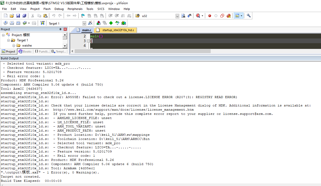Click the Navigate Forwards arrow icon
Viewport: 321px width, 186px height.
(x=75, y=16)
